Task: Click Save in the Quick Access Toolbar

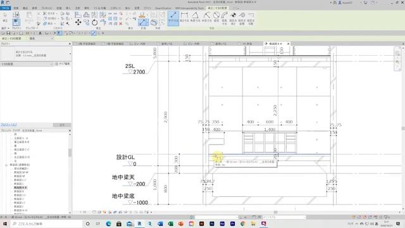Action: (x=8, y=33)
